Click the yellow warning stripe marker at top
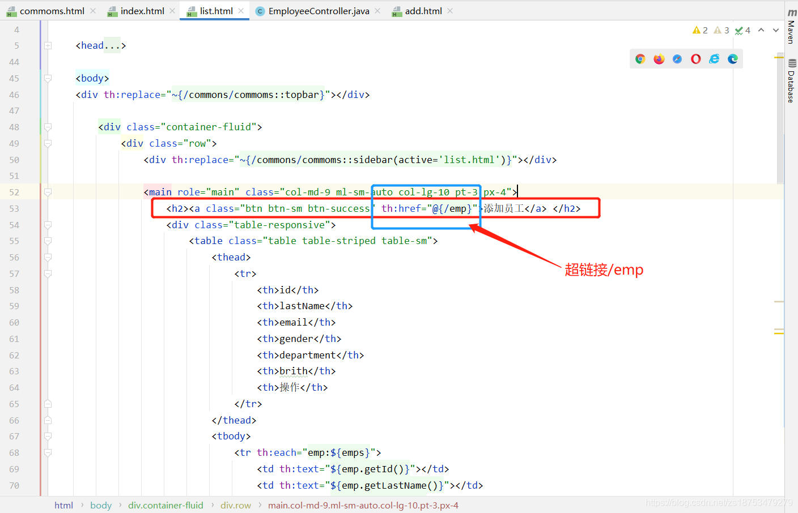Image resolution: width=798 pixels, height=513 pixels. pos(779,57)
